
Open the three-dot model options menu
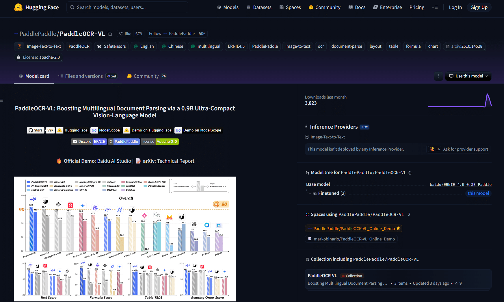[438, 76]
